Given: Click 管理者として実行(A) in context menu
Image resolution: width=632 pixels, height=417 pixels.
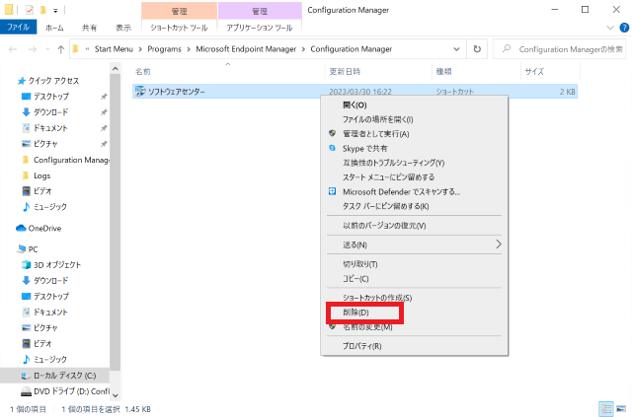Looking at the screenshot, I should click(375, 133).
